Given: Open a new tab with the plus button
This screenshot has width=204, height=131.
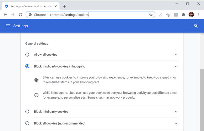Looking at the screenshot, I should (65, 6).
